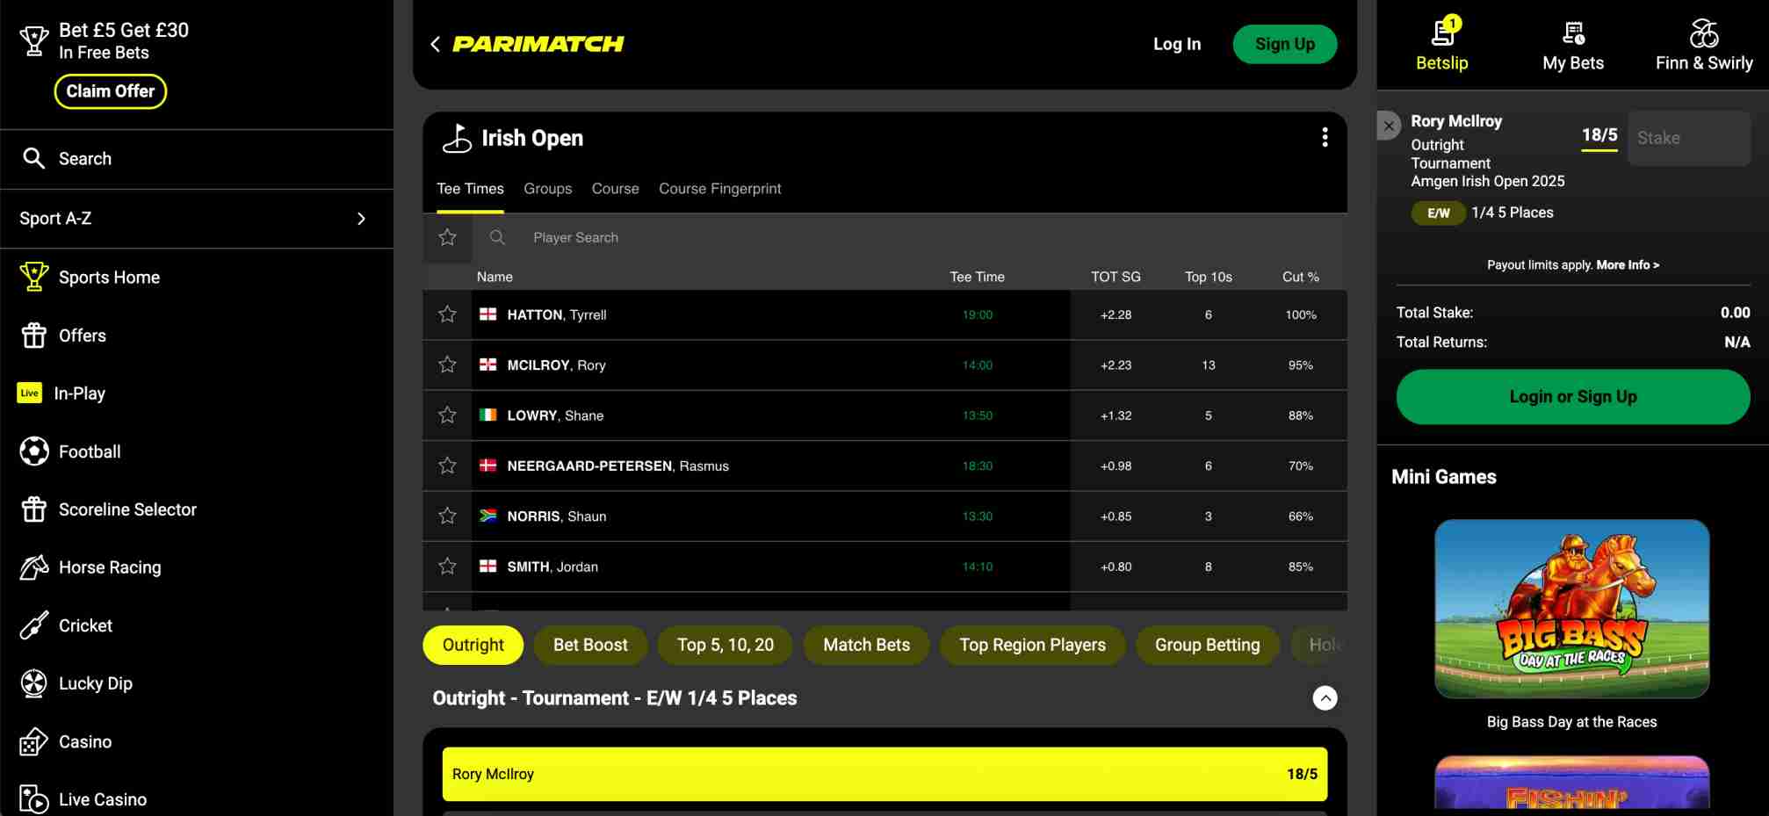Viewport: 1769px width, 816px height.
Task: Deselect Rory McIlroy 18/5 outright selection
Action: 884,774
